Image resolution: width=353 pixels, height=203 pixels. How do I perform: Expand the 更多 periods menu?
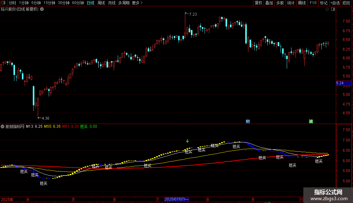pyautogui.click(x=137, y=3)
